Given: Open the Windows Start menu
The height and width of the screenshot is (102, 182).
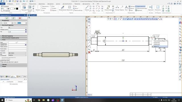Looking at the screenshot, I should click(2, 100).
